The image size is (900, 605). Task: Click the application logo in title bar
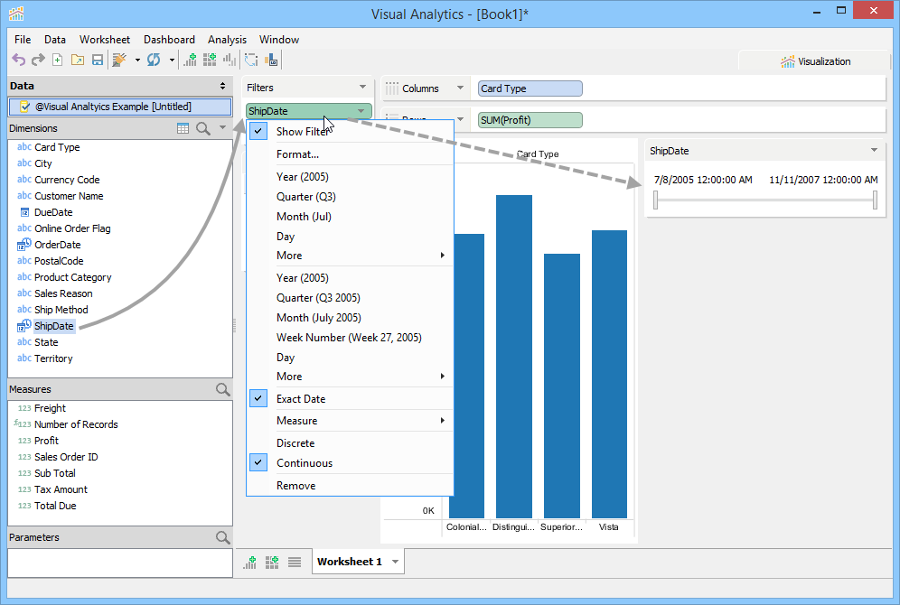pos(16,14)
